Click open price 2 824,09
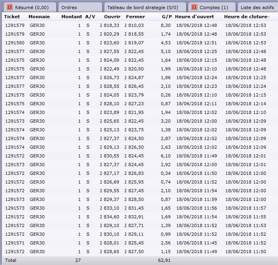 click(x=109, y=60)
